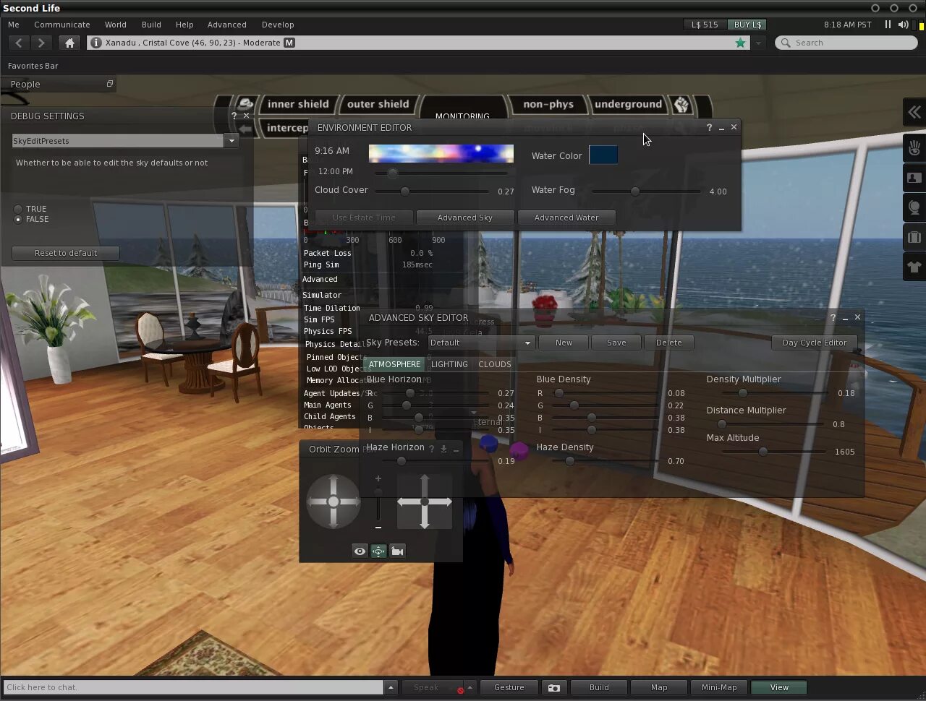Click the Water Color swatch
926x701 pixels.
tap(603, 155)
